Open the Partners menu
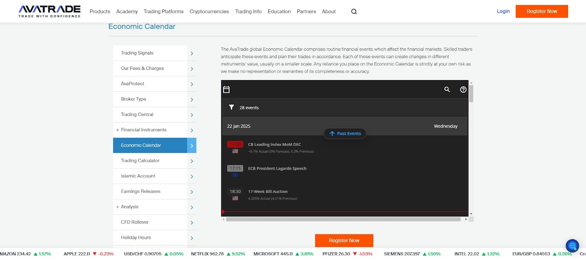This screenshot has height=260, width=586. coord(306,11)
